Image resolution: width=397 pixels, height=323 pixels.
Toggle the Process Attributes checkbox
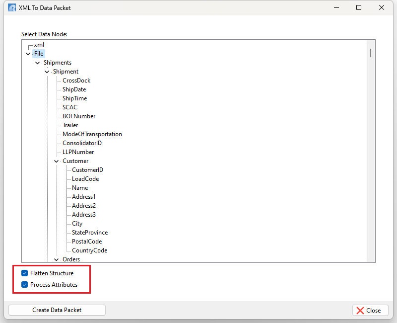24,284
